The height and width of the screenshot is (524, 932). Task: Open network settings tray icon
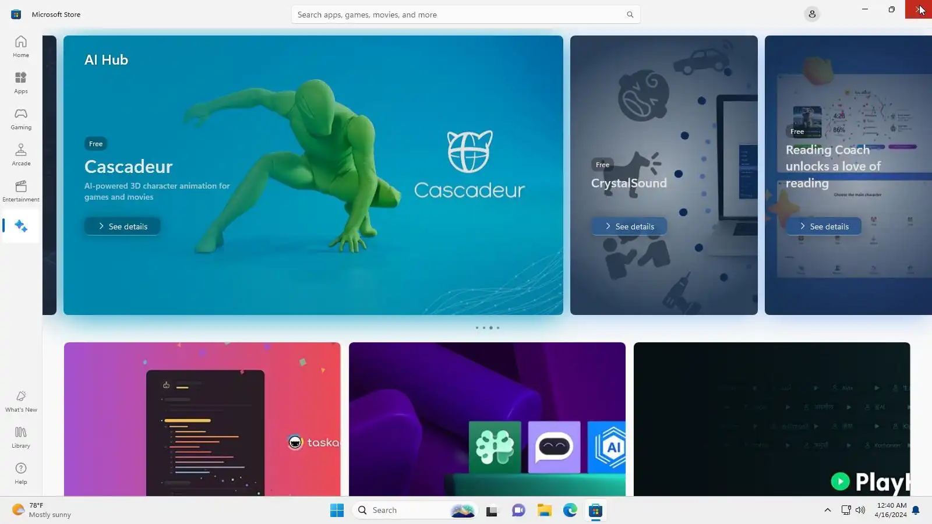tap(846, 510)
